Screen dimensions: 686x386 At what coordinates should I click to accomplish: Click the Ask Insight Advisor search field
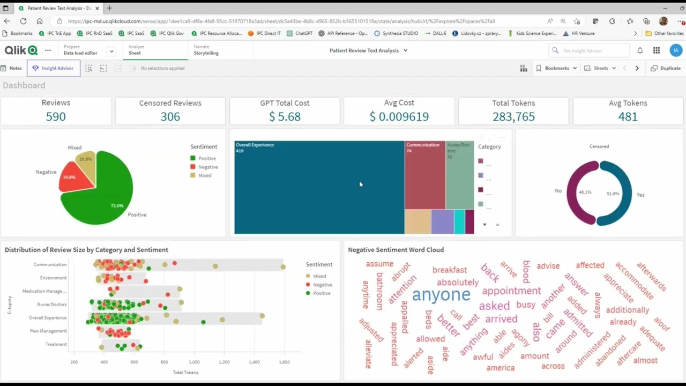[590, 50]
